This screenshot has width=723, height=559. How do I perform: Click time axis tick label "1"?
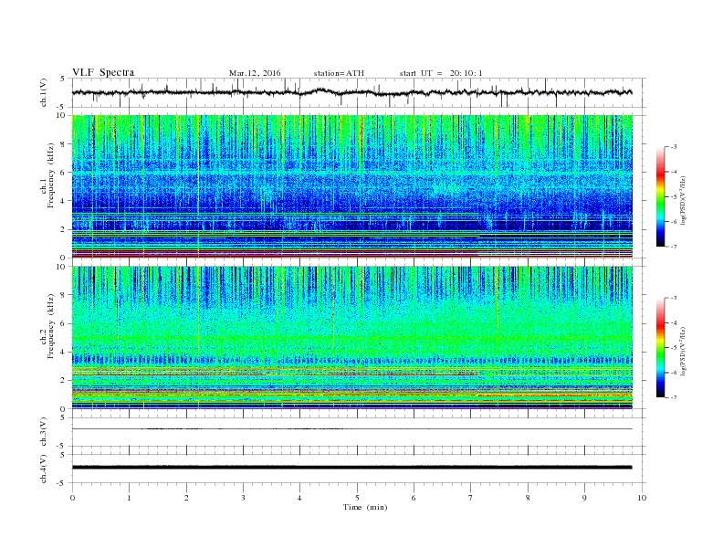(x=130, y=498)
